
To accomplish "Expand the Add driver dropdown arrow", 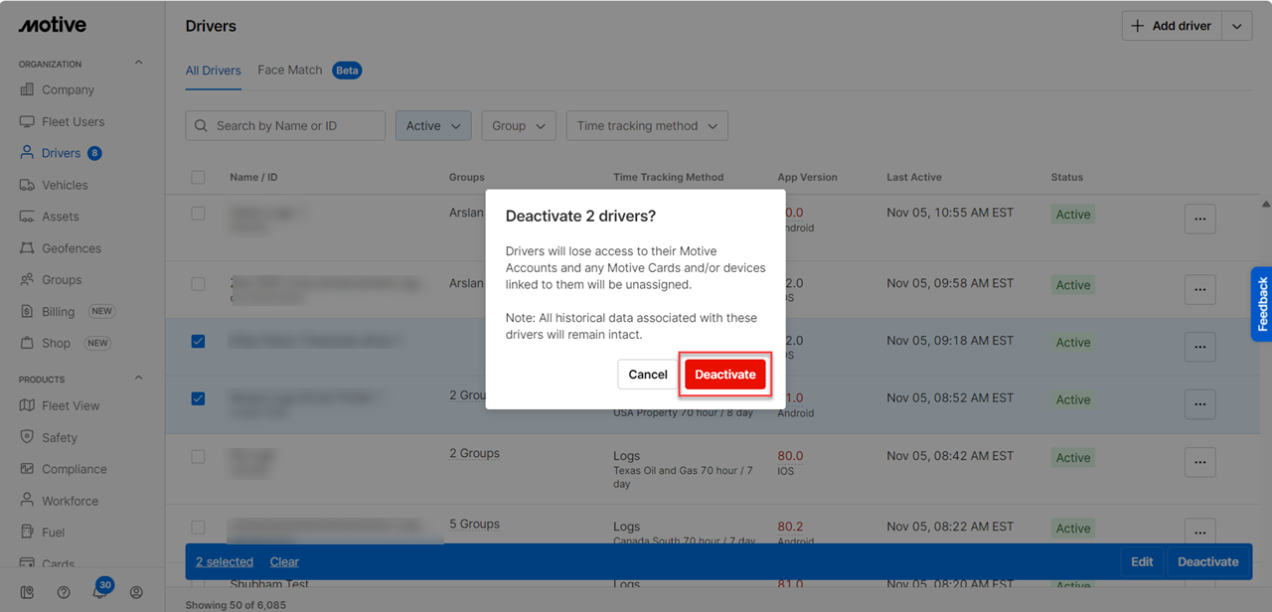I will (1237, 27).
